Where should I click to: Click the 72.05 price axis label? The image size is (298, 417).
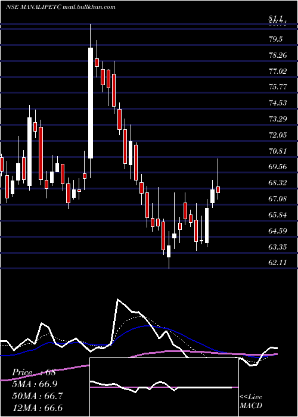[x=278, y=135]
